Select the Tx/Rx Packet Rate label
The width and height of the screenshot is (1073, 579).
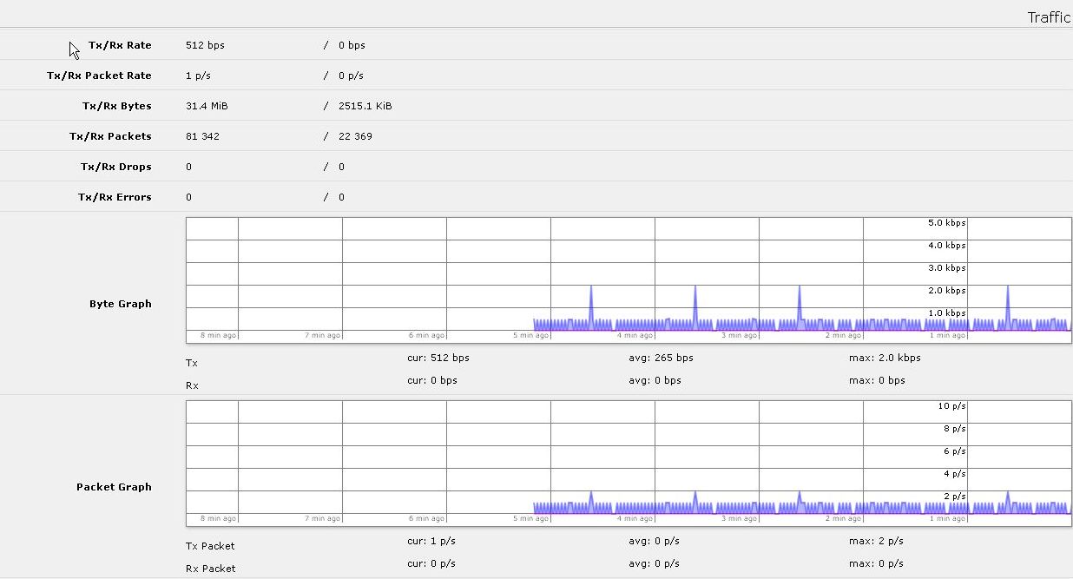(x=99, y=76)
